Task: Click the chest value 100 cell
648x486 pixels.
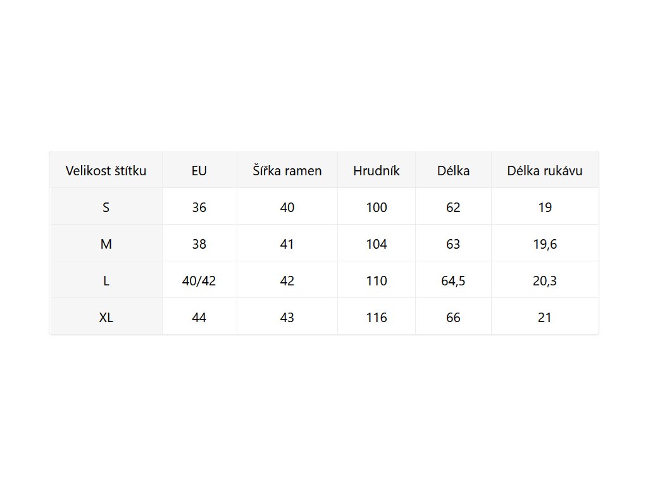Action: 377,207
